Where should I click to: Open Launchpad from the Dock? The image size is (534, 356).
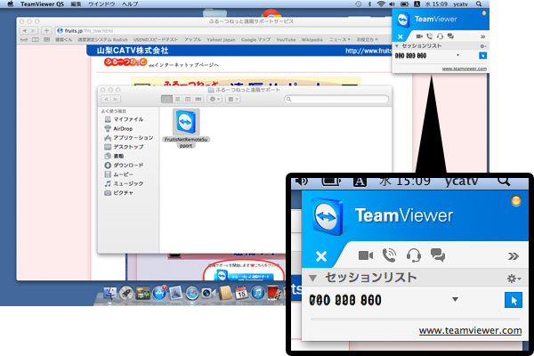[126, 294]
